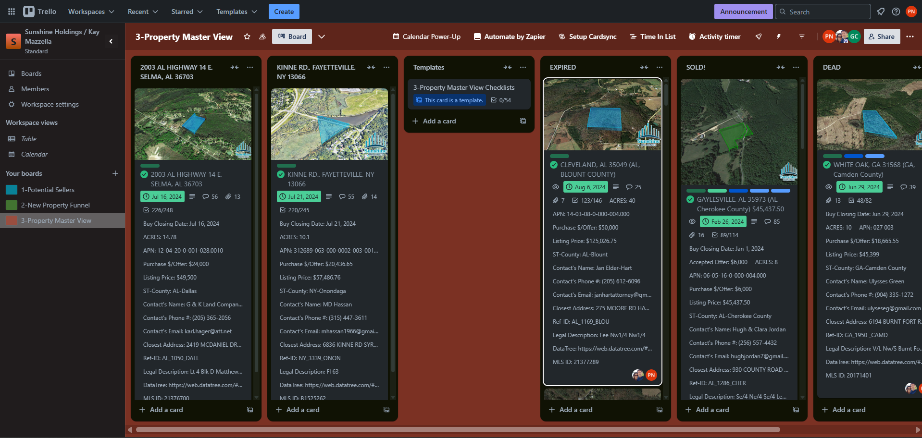
Task: Open the help question mark icon
Action: (x=896, y=12)
